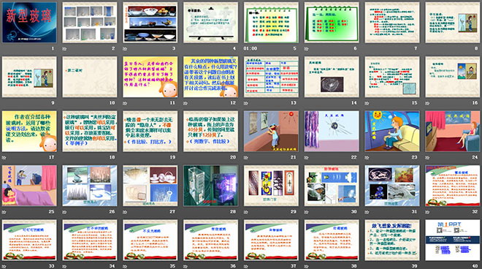Viewport: 482px width, 269px height.
Task: Select slide 40 QR code ending thumbnail
Action: 453,240
